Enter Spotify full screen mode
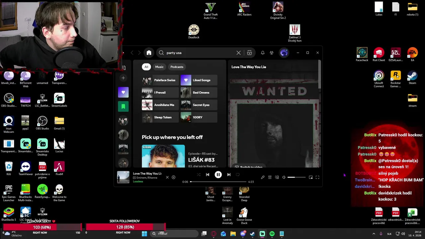This screenshot has height=239, width=425. (x=317, y=177)
